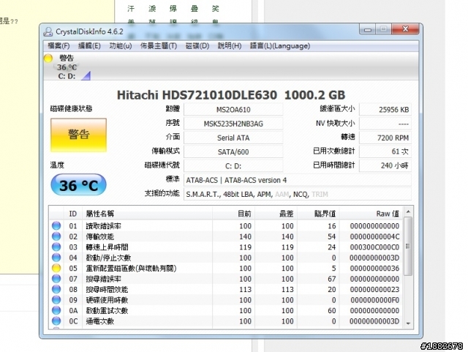
Task: Click the yellow warning circle in disk bar
Action: tap(48, 58)
